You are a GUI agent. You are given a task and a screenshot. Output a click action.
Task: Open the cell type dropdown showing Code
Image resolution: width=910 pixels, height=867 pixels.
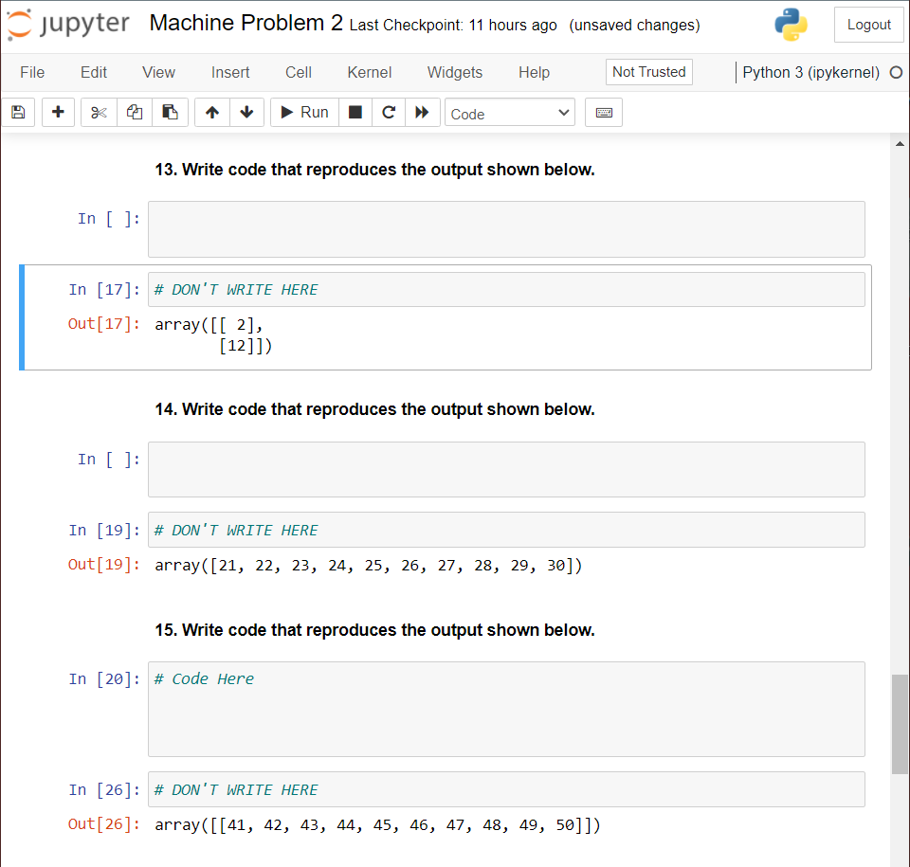pos(510,113)
